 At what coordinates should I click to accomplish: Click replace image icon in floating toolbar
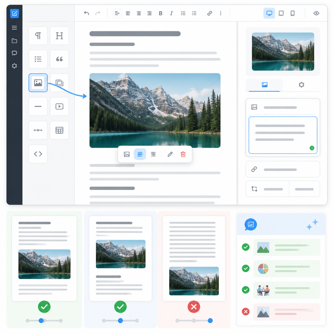[127, 154]
